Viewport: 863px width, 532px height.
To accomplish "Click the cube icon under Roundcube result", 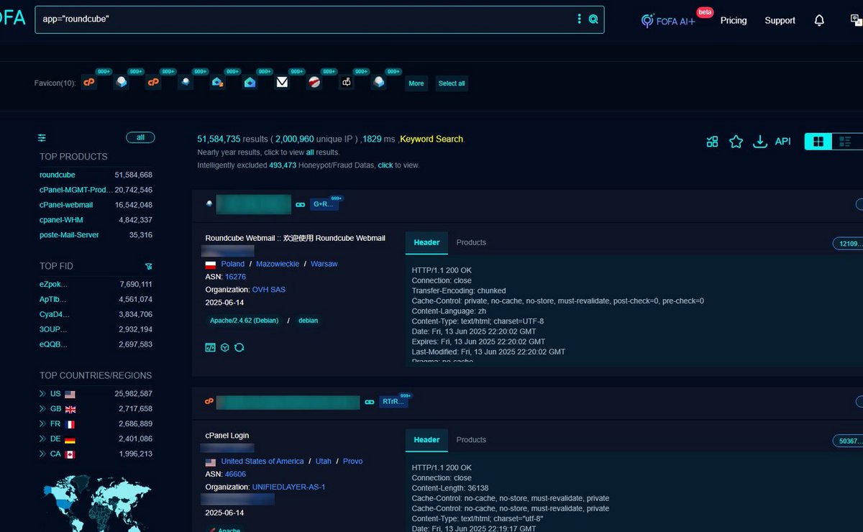I will click(x=225, y=347).
